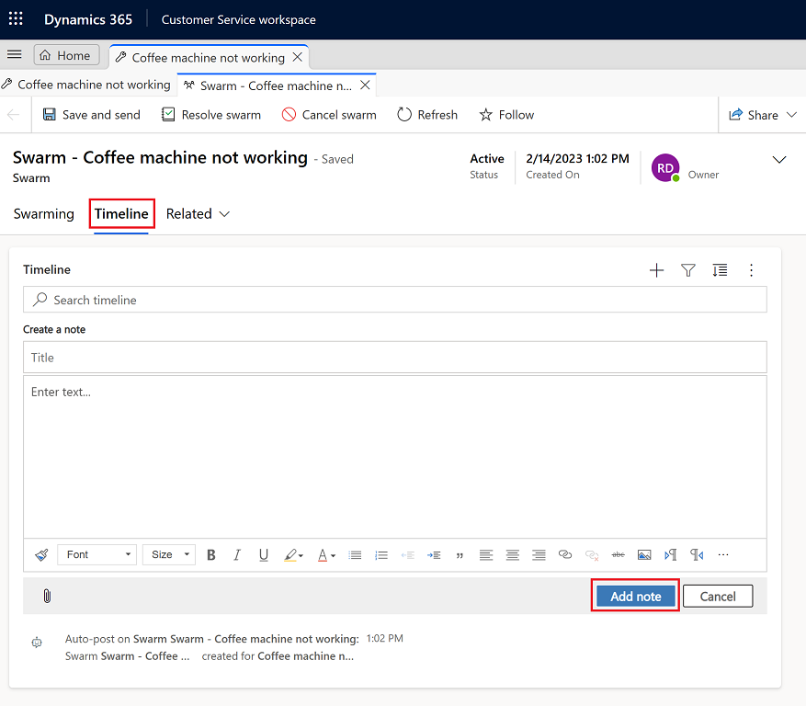The height and width of the screenshot is (706, 806).
Task: Expand the record header details chevron
Action: tap(779, 159)
